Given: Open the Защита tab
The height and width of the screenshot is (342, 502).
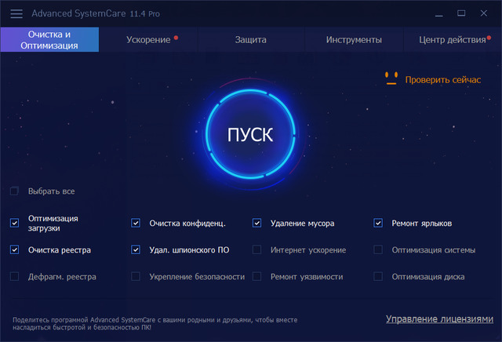Looking at the screenshot, I should (251, 40).
